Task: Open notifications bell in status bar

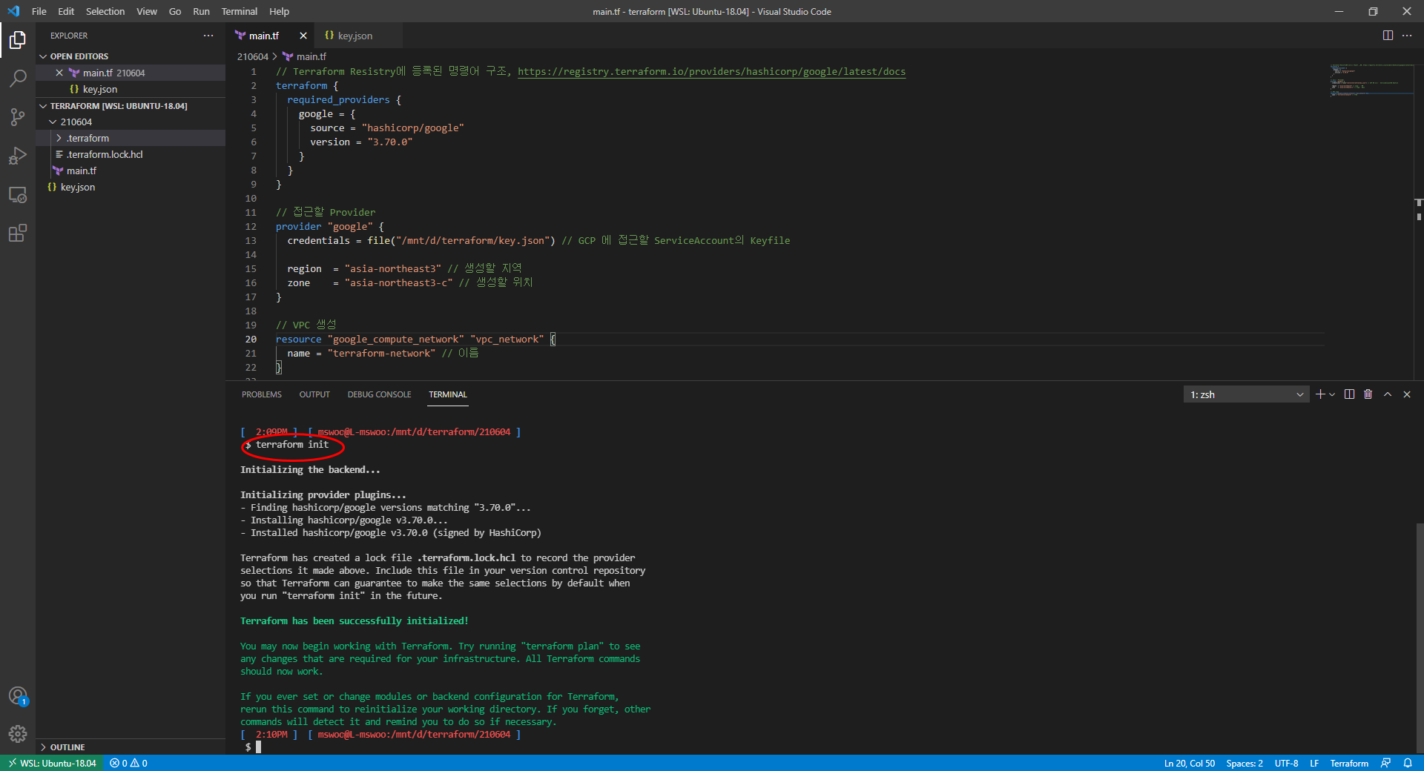Action: pyautogui.click(x=1408, y=763)
